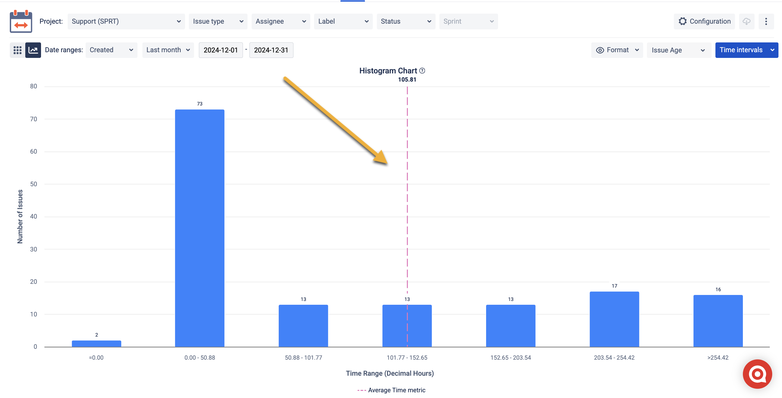The image size is (782, 398).
Task: Expand the Assignee filter dropdown
Action: click(280, 21)
